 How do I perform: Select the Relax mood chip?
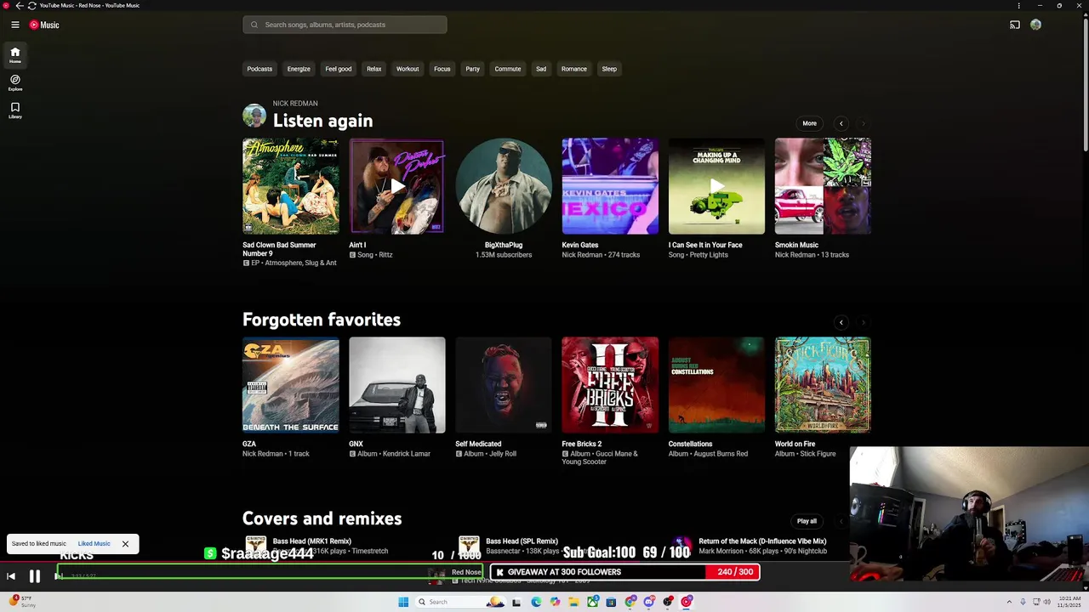(373, 69)
